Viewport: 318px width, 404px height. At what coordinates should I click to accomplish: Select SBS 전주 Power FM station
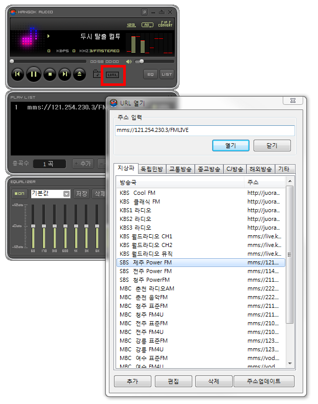[x=201, y=272]
